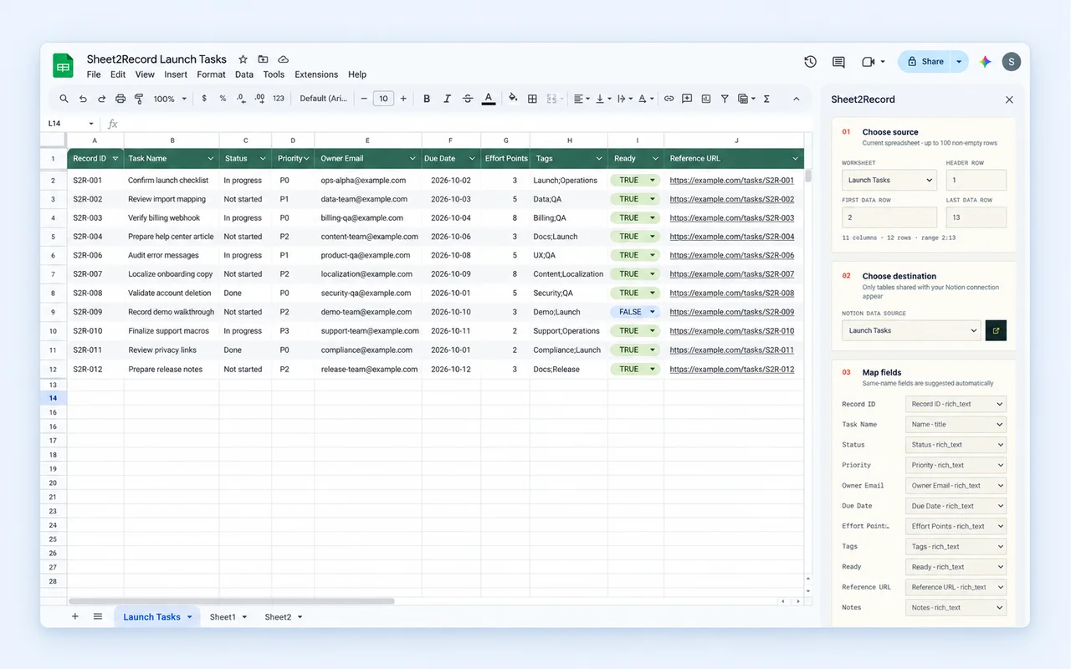The height and width of the screenshot is (669, 1071).
Task: Close the Sheet2Record side panel
Action: click(1009, 100)
